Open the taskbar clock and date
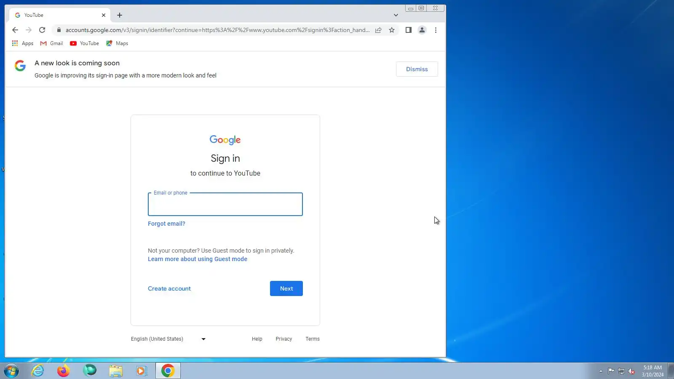 [x=653, y=371]
